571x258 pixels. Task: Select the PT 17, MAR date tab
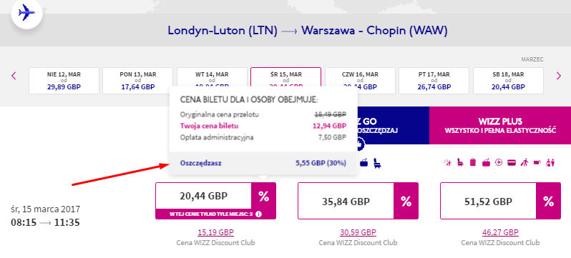pos(434,81)
